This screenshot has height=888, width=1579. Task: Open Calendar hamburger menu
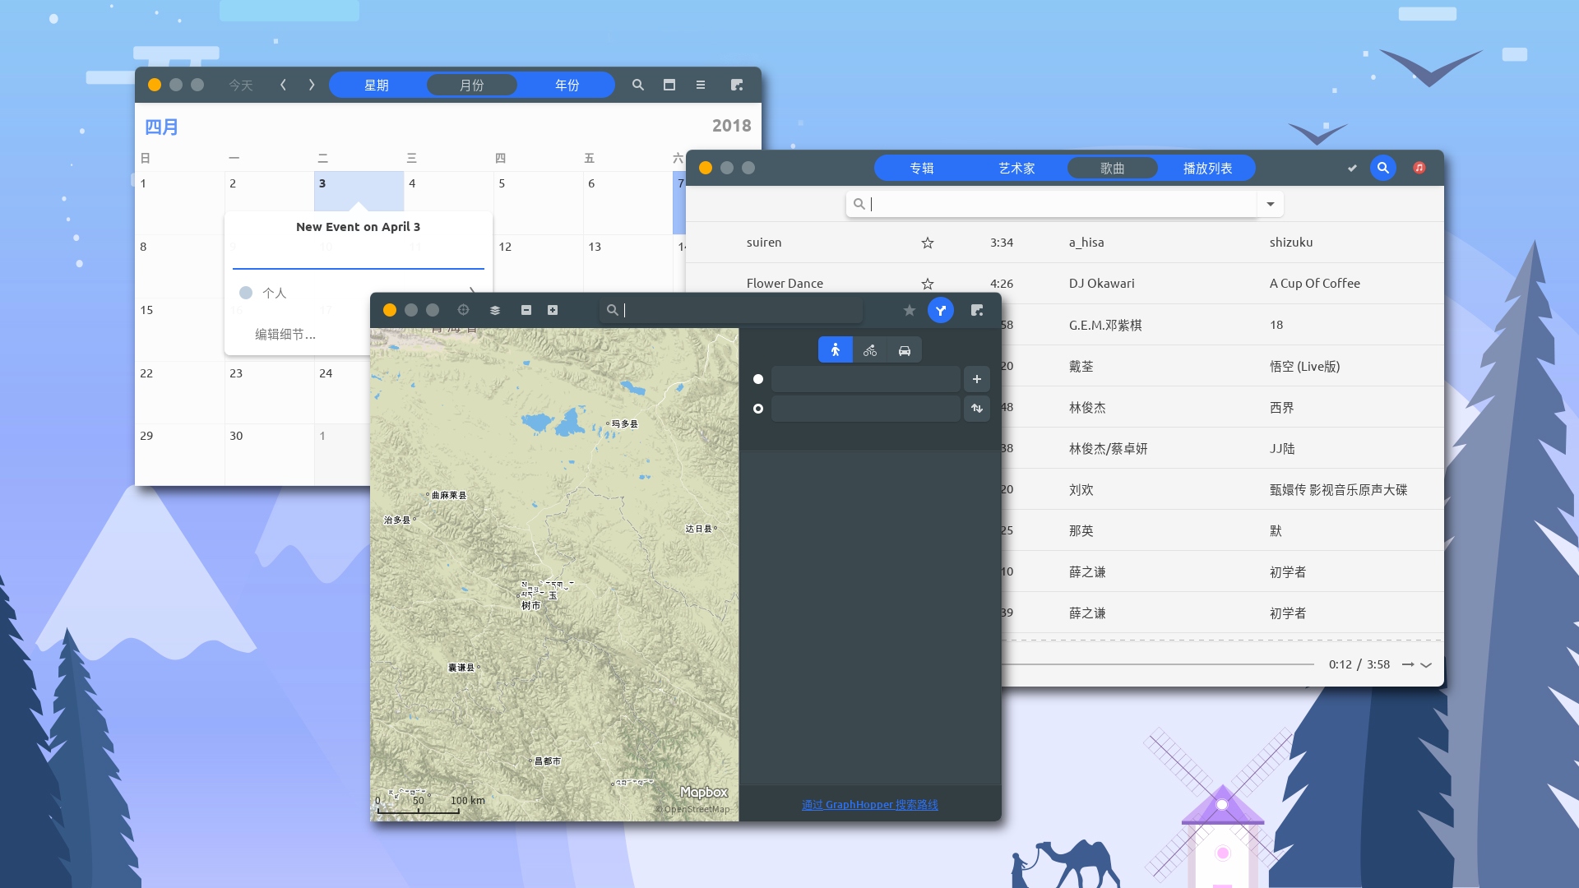[701, 85]
